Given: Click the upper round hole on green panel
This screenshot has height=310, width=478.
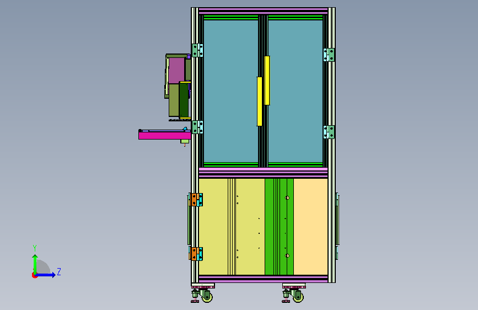Looking at the screenshot, I should (287, 197).
